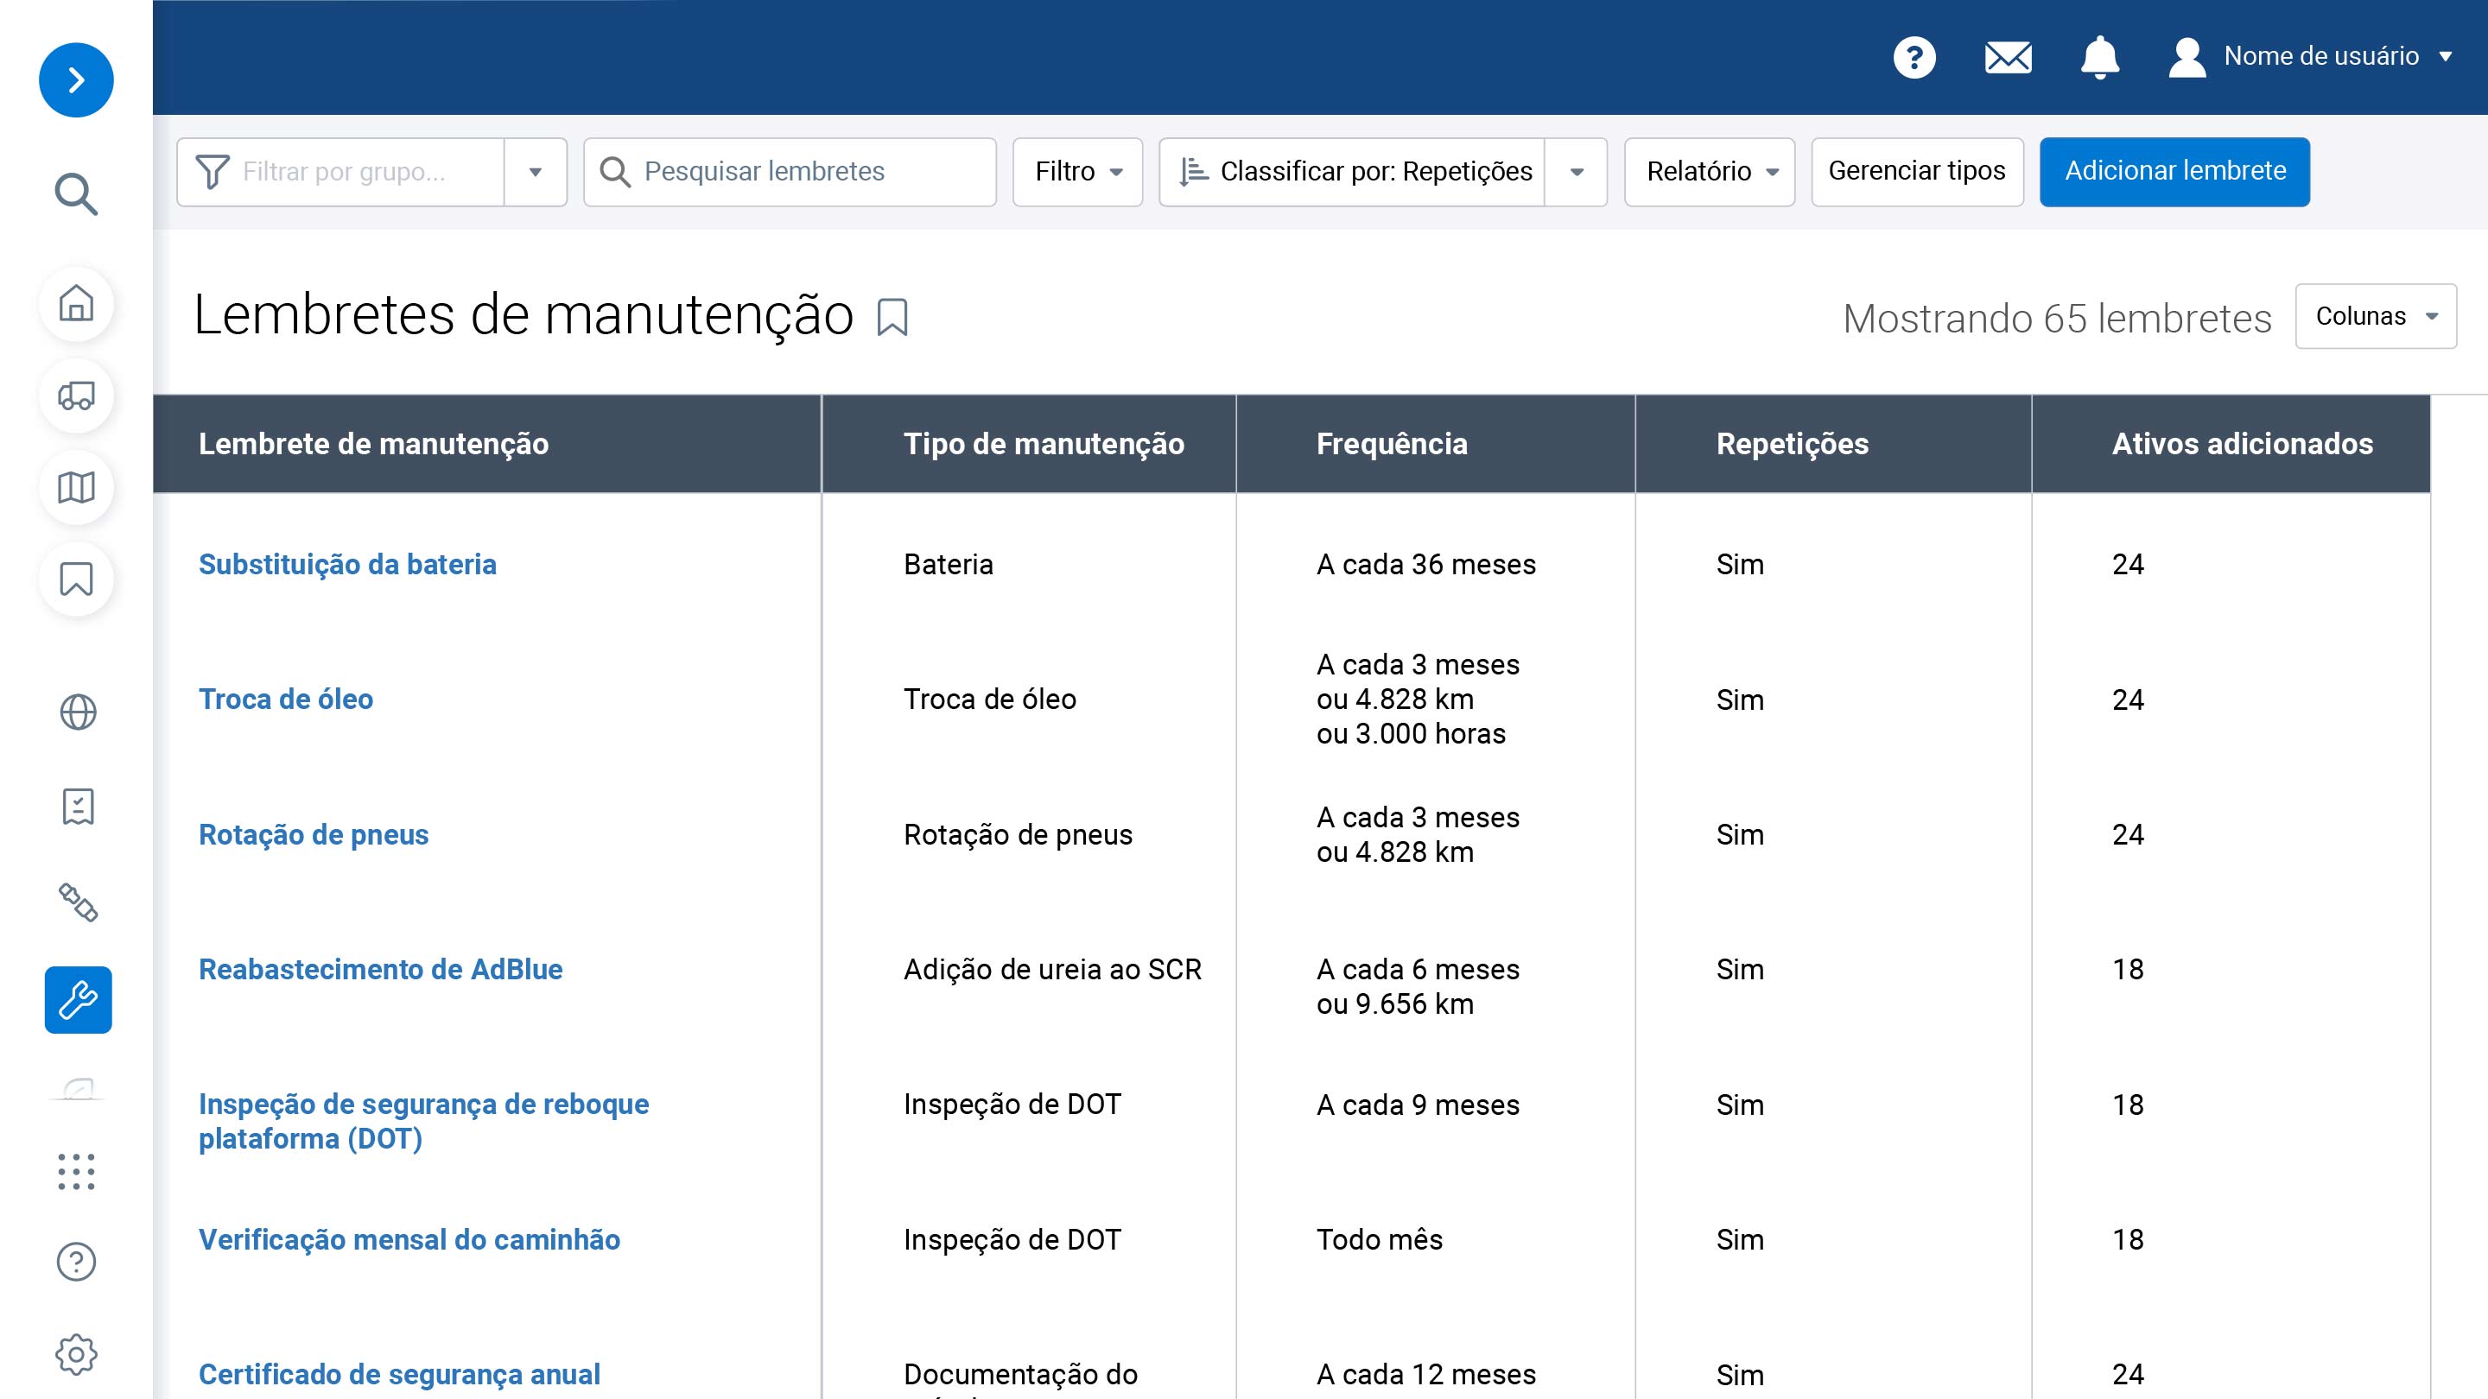Image resolution: width=2488 pixels, height=1399 pixels.
Task: Open the apps grid icon
Action: point(76,1171)
